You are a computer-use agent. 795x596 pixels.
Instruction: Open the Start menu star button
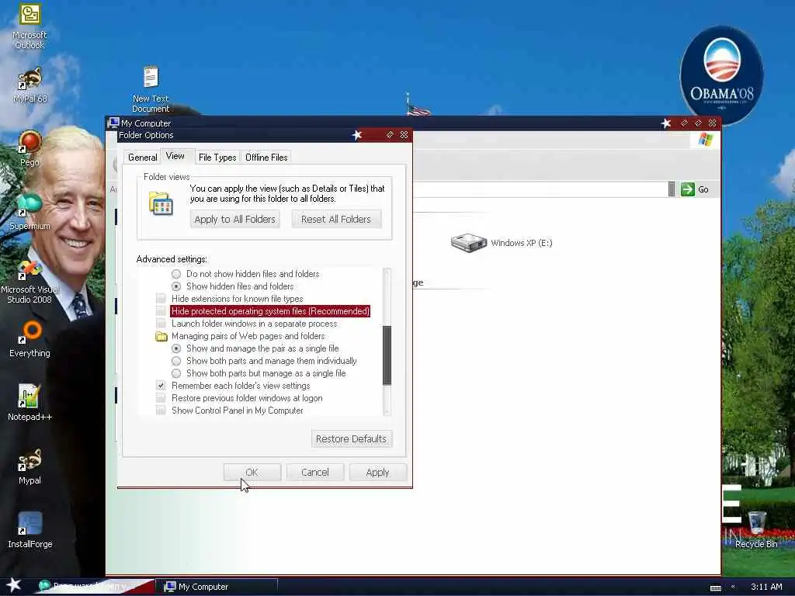click(14, 585)
